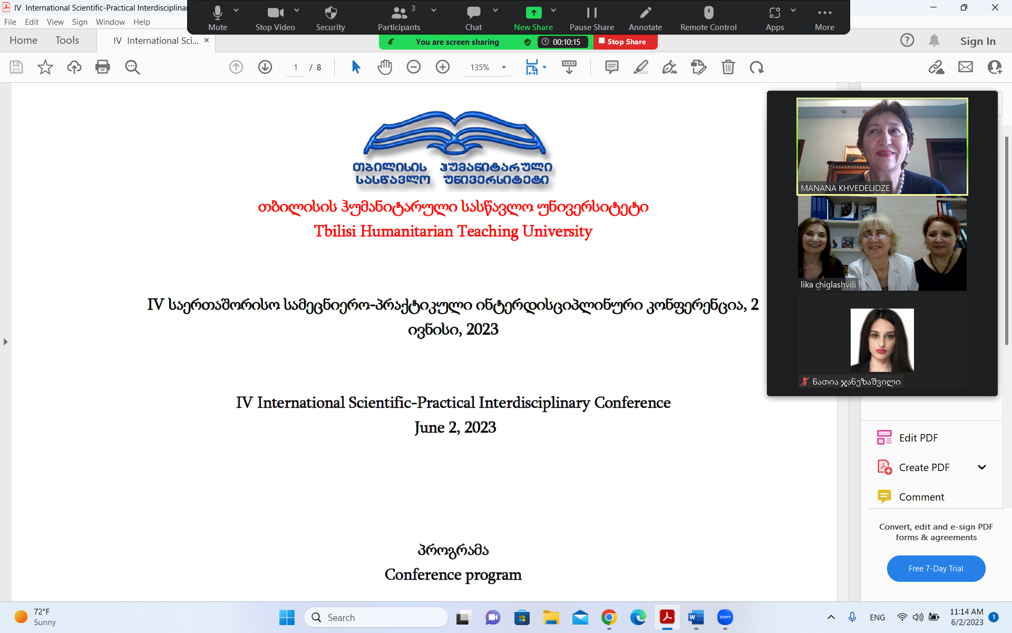This screenshot has width=1012, height=633.
Task: Open Zoom Remote Control
Action: (708, 18)
